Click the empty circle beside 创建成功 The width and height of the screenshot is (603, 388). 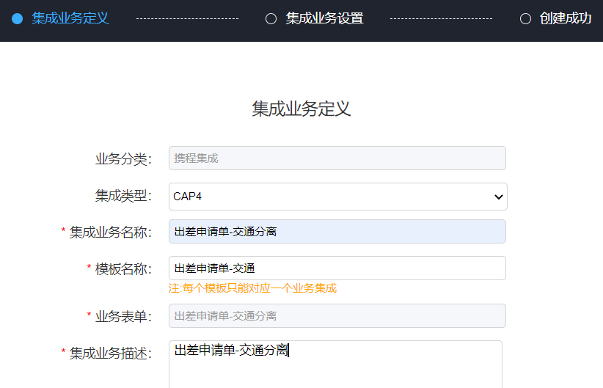(x=525, y=19)
